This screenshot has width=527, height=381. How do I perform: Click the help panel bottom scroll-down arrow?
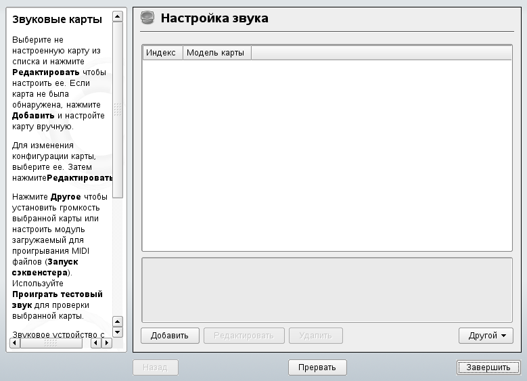pyautogui.click(x=117, y=332)
